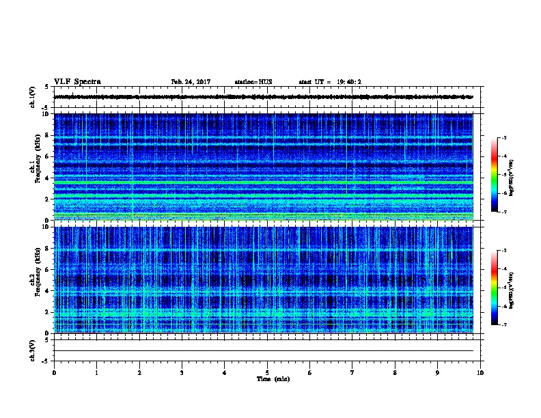Click the "ch.1(V)" waveform axis label
This screenshot has width=541, height=418.
point(33,97)
